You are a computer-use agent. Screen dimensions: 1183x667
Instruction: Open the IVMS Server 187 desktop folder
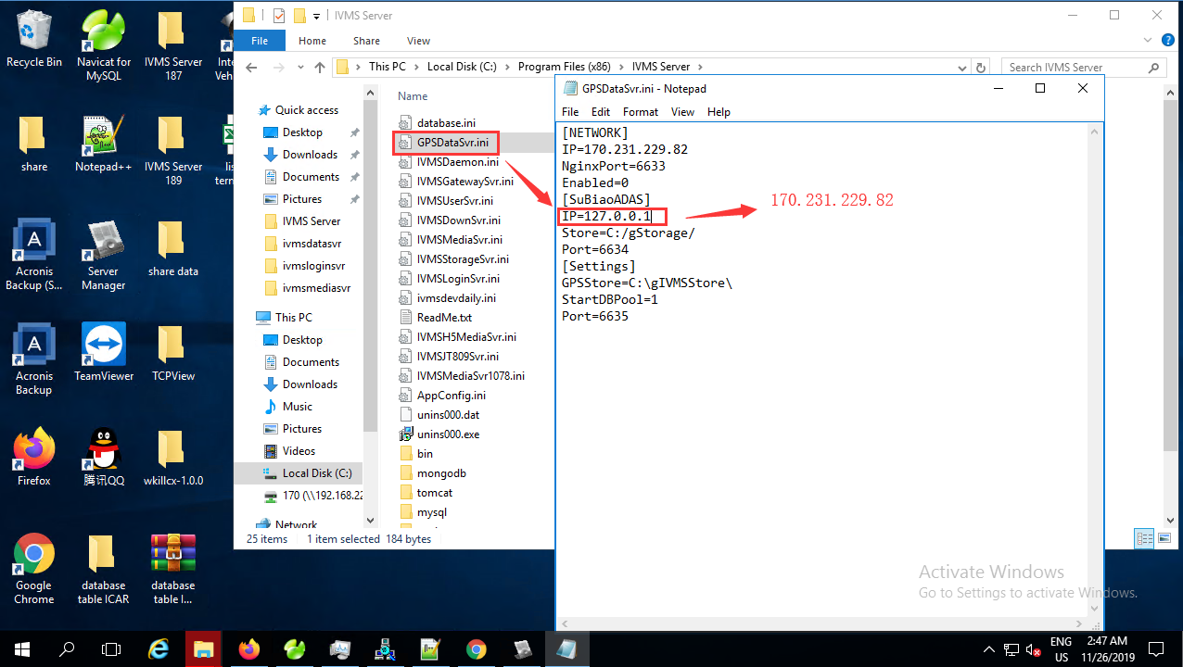click(173, 46)
